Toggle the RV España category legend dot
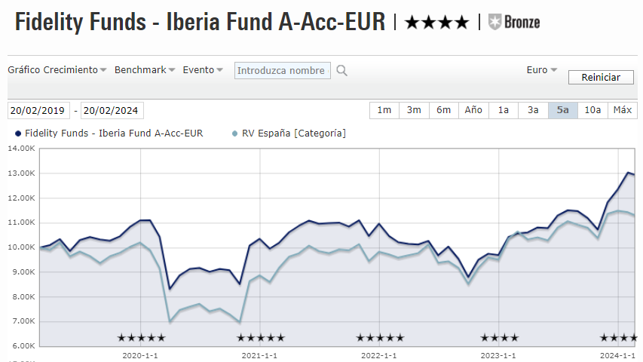The height and width of the screenshot is (362, 643). [235, 133]
